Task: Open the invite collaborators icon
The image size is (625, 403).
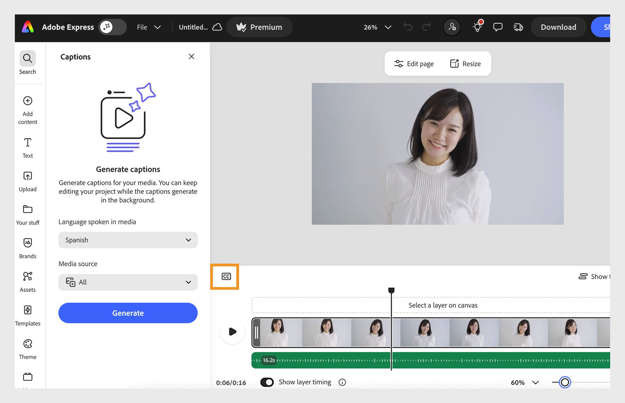Action: [452, 27]
